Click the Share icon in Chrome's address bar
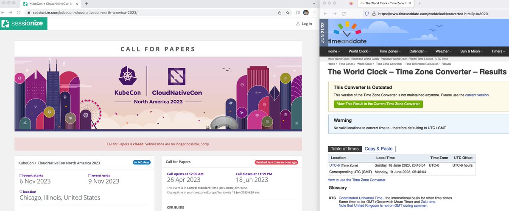Screen dimensions: 509x211 [280, 12]
